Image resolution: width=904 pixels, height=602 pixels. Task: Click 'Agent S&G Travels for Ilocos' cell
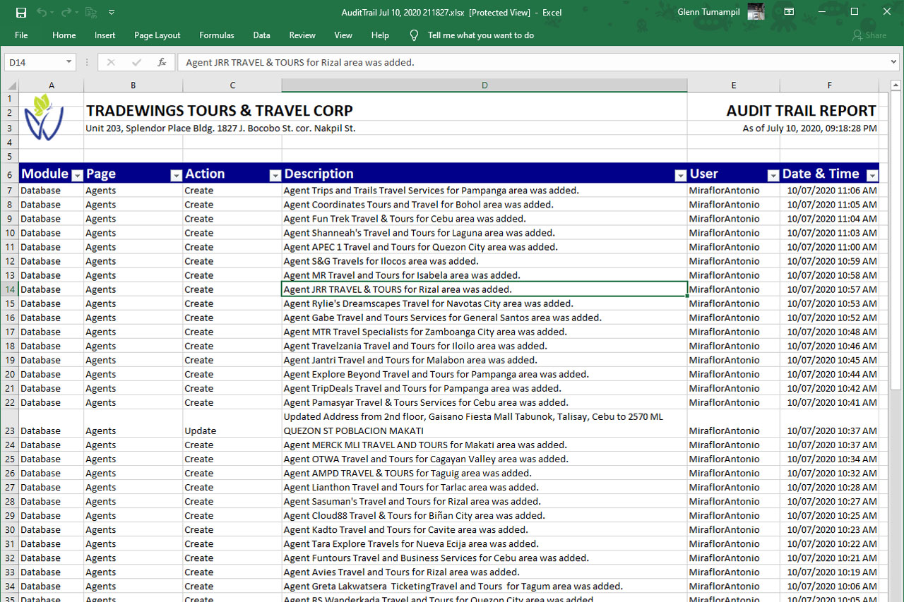coord(484,261)
